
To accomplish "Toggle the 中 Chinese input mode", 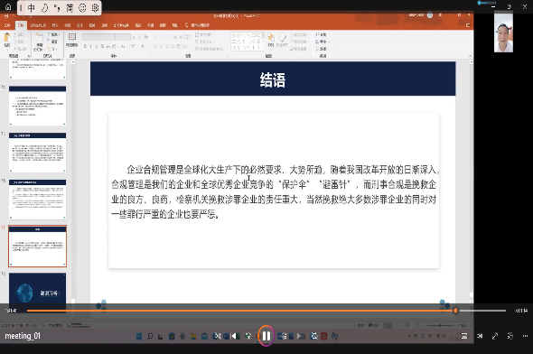I will [x=32, y=8].
